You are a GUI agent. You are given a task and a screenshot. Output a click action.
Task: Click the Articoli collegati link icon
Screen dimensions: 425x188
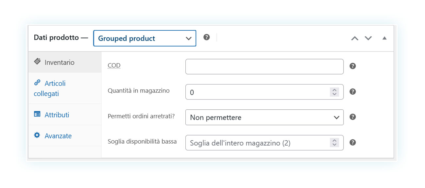(x=37, y=83)
